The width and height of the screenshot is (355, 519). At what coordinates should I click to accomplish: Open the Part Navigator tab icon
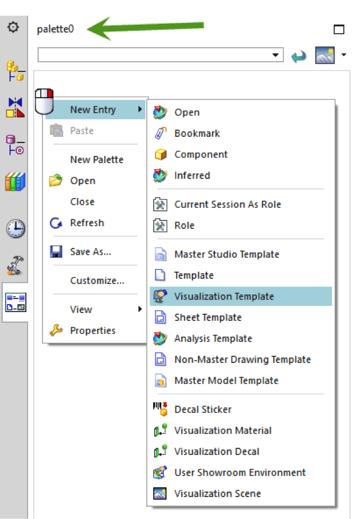[15, 145]
